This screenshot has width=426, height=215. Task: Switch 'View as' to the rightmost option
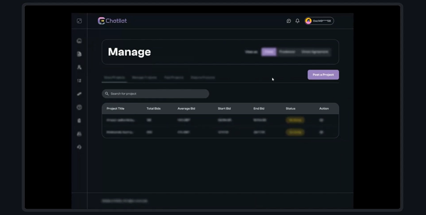point(315,52)
